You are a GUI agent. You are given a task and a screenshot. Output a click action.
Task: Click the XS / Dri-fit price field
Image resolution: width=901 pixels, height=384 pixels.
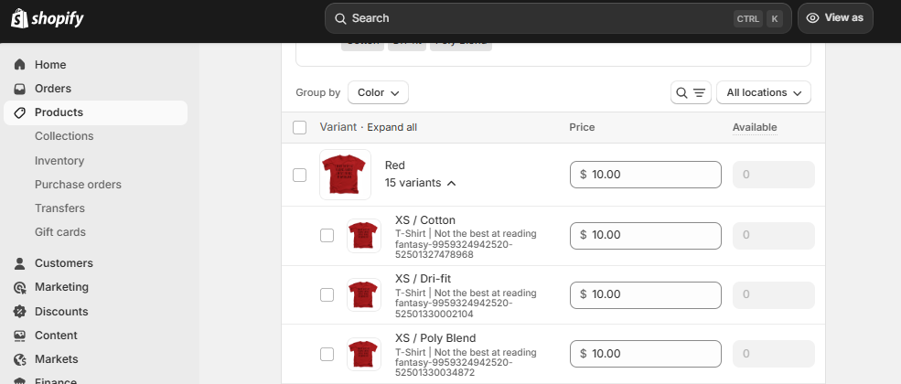[x=645, y=294]
